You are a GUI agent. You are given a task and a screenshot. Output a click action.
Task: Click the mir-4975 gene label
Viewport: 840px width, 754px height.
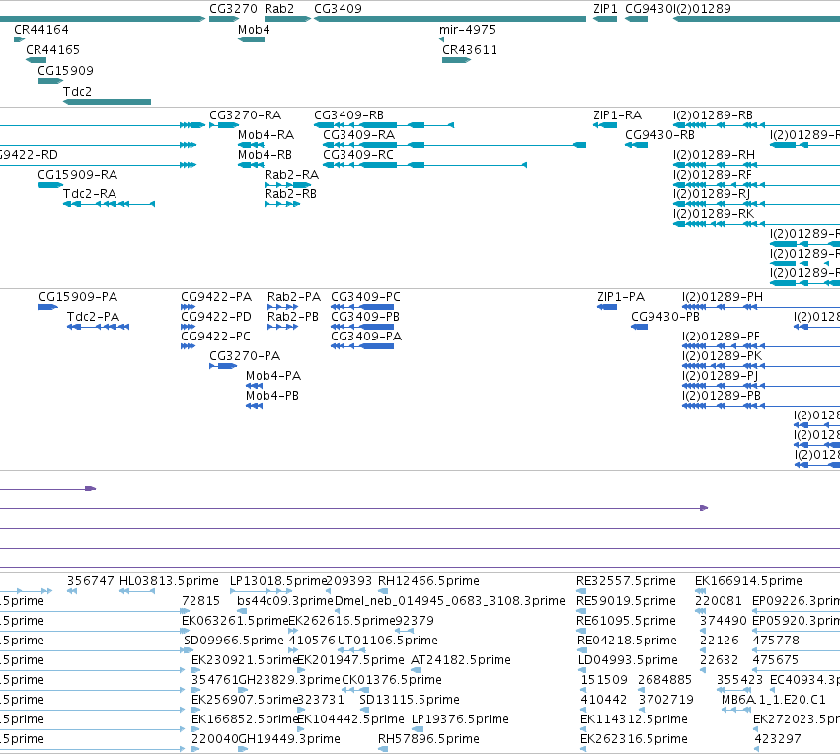pyautogui.click(x=467, y=30)
